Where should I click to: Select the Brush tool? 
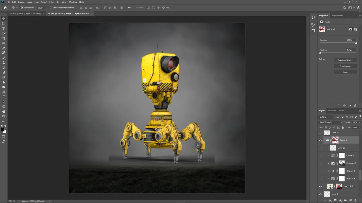(x=4, y=58)
